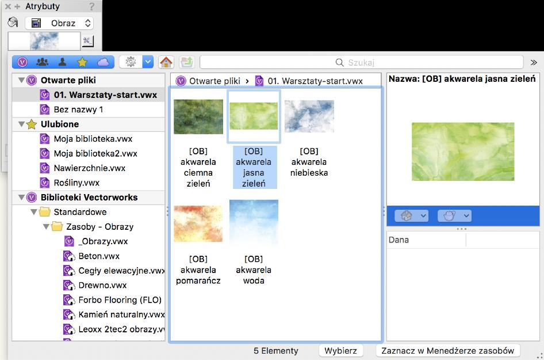The image size is (544, 360).
Task: Select Kamień naturalny.vwx library file
Action: tap(89, 314)
